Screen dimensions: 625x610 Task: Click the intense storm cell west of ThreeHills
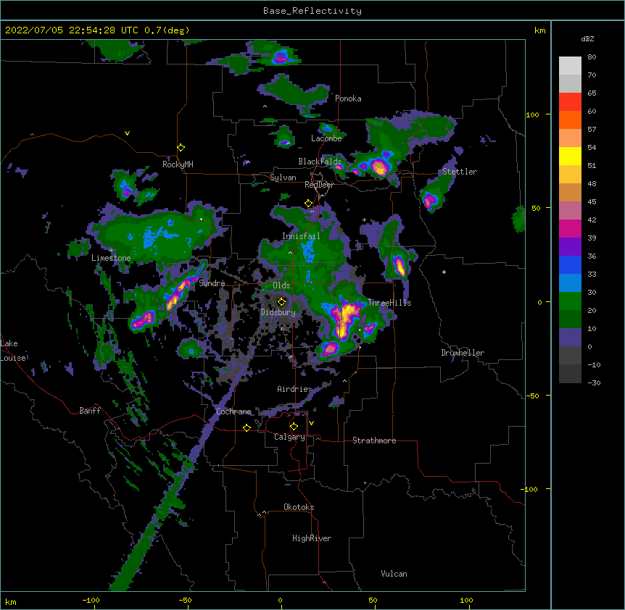coord(346,317)
